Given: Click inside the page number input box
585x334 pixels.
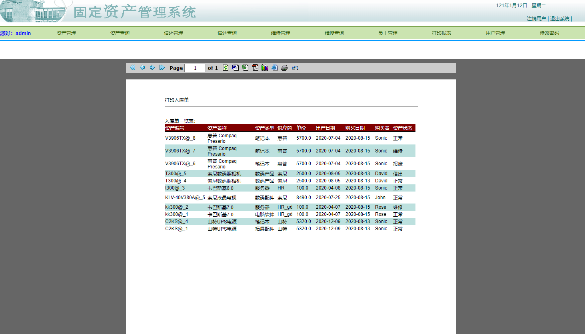Looking at the screenshot, I should pyautogui.click(x=195, y=68).
